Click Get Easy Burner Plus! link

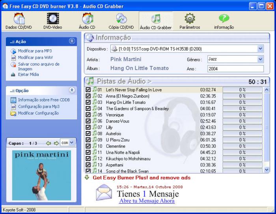tap(142, 178)
